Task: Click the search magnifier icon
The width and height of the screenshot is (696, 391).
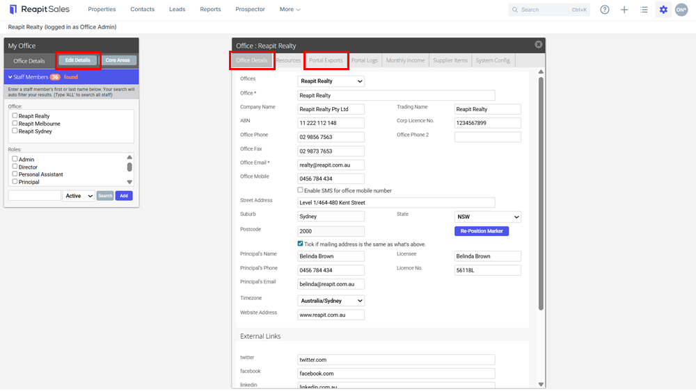Action: 515,10
